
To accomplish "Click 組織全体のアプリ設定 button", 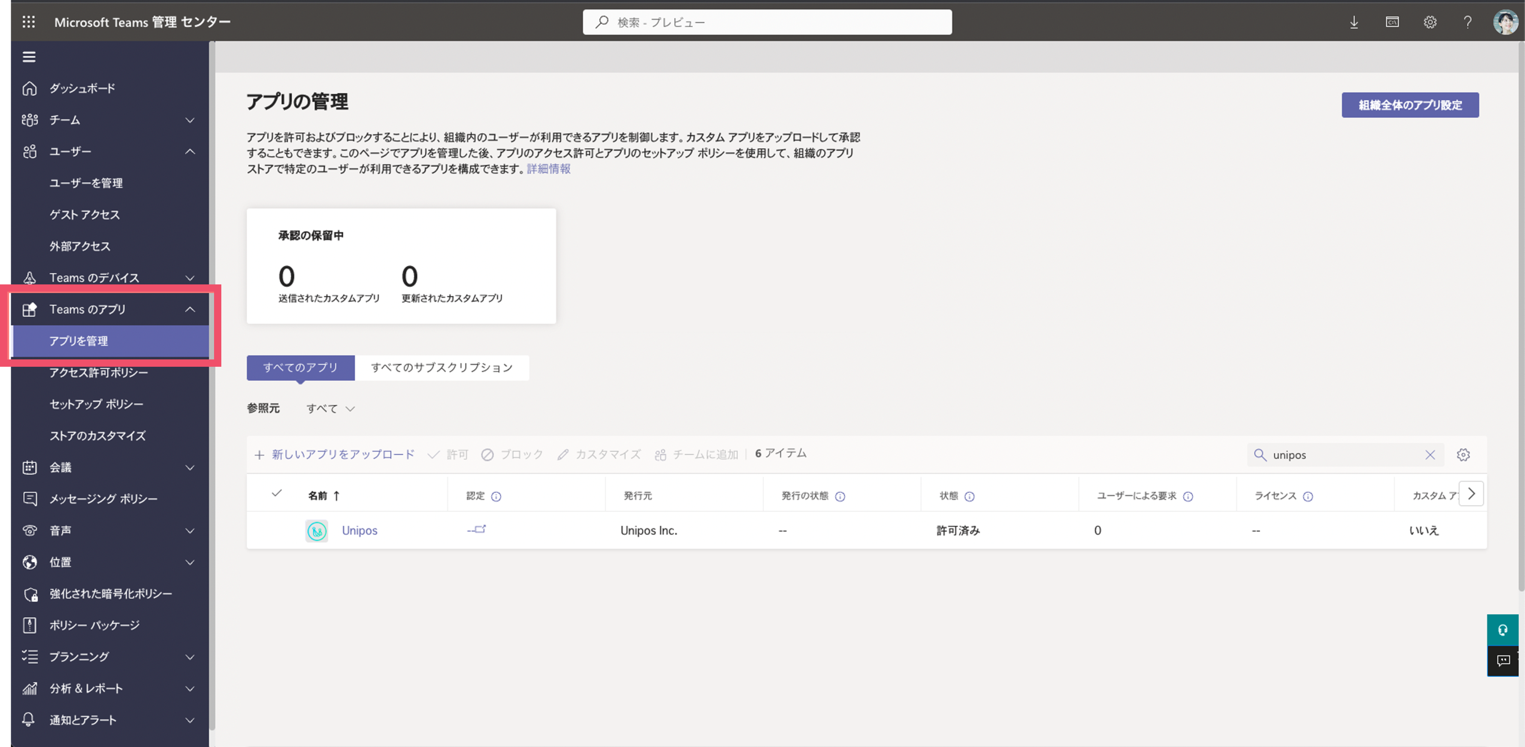I will pyautogui.click(x=1410, y=105).
